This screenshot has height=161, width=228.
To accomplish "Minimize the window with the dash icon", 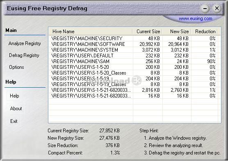I will coord(205,9).
